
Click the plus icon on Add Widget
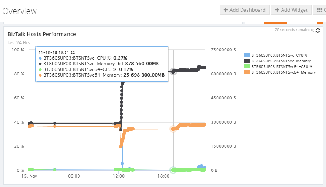tap(277, 10)
